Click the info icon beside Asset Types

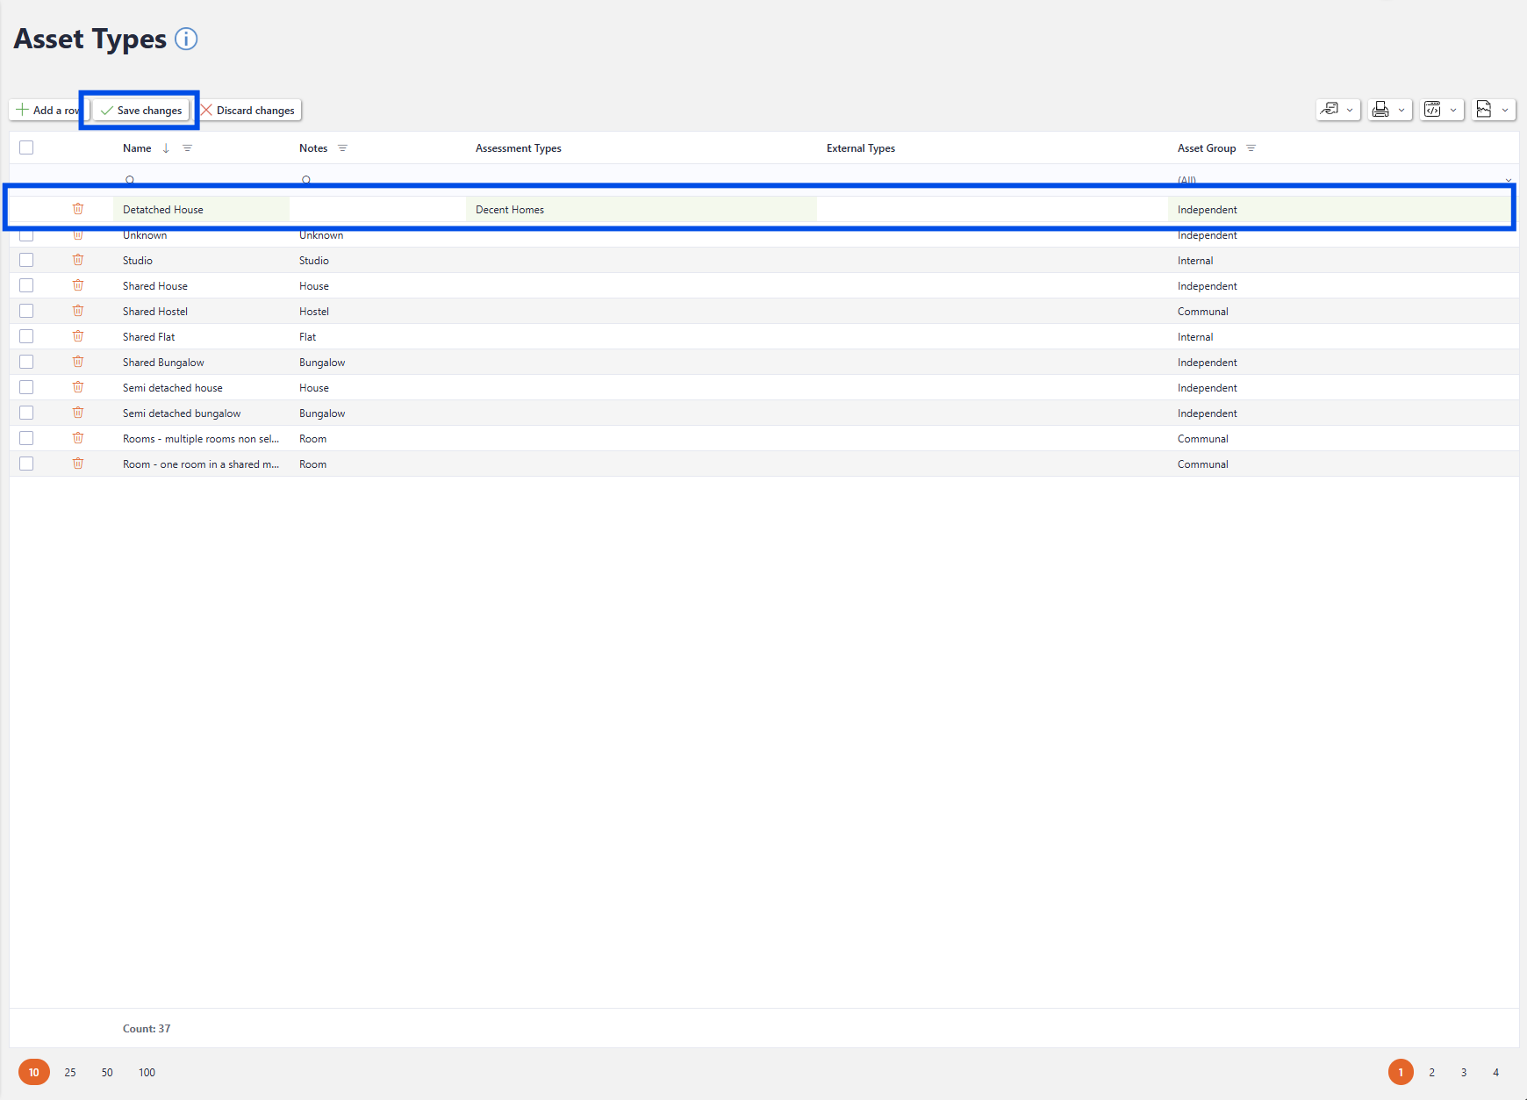[x=186, y=39]
